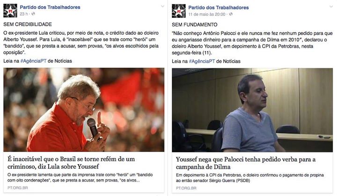Click right article description about CPI da Petrobras

pyautogui.click(x=250, y=178)
